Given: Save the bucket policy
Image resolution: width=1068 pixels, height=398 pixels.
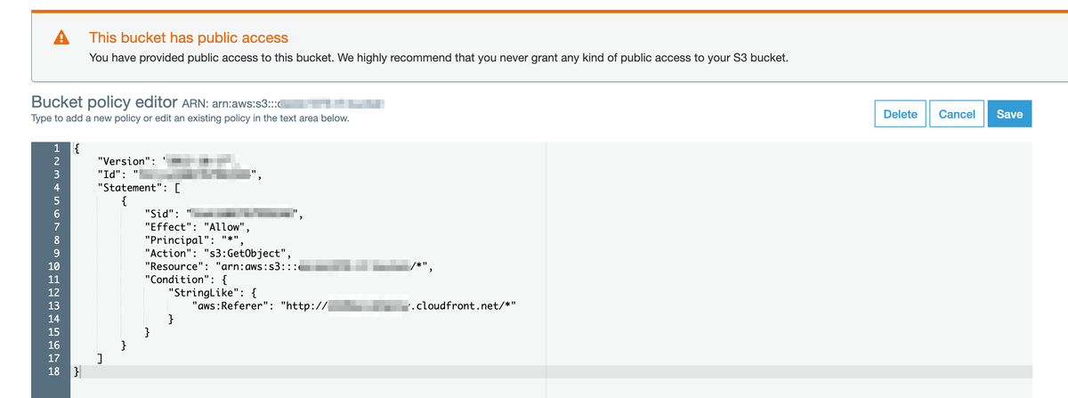Looking at the screenshot, I should point(1009,114).
